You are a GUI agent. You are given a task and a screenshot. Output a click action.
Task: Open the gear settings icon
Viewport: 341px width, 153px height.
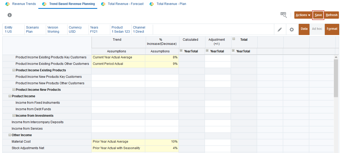click(292, 30)
